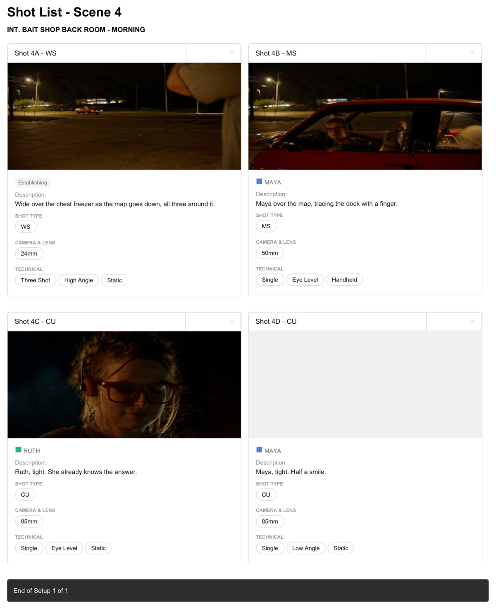Select the circle indicator on Shot 4C header
496x609 pixels.
(x=232, y=321)
